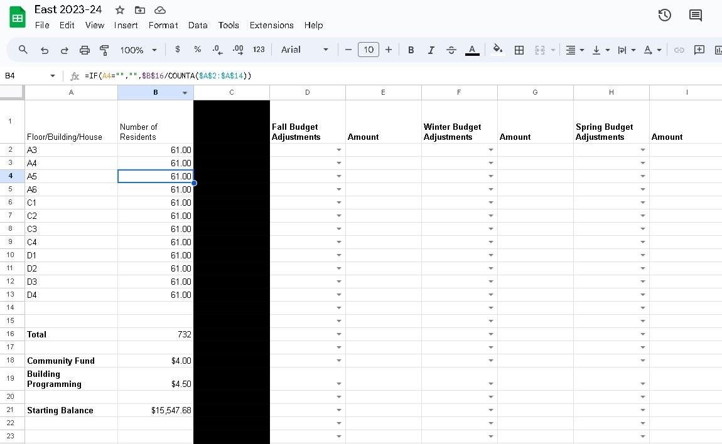
Task: Open the Data menu
Action: point(197,25)
